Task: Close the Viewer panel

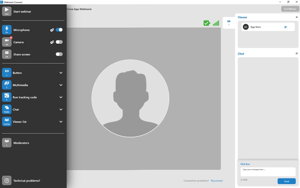Action: click(297, 17)
